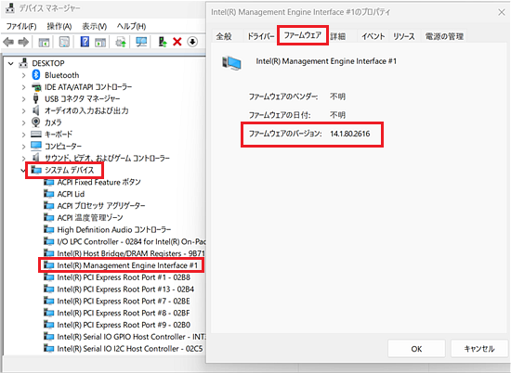This screenshot has height=373, width=511.
Task: Switch to the 電源の管理 tab
Action: (444, 36)
